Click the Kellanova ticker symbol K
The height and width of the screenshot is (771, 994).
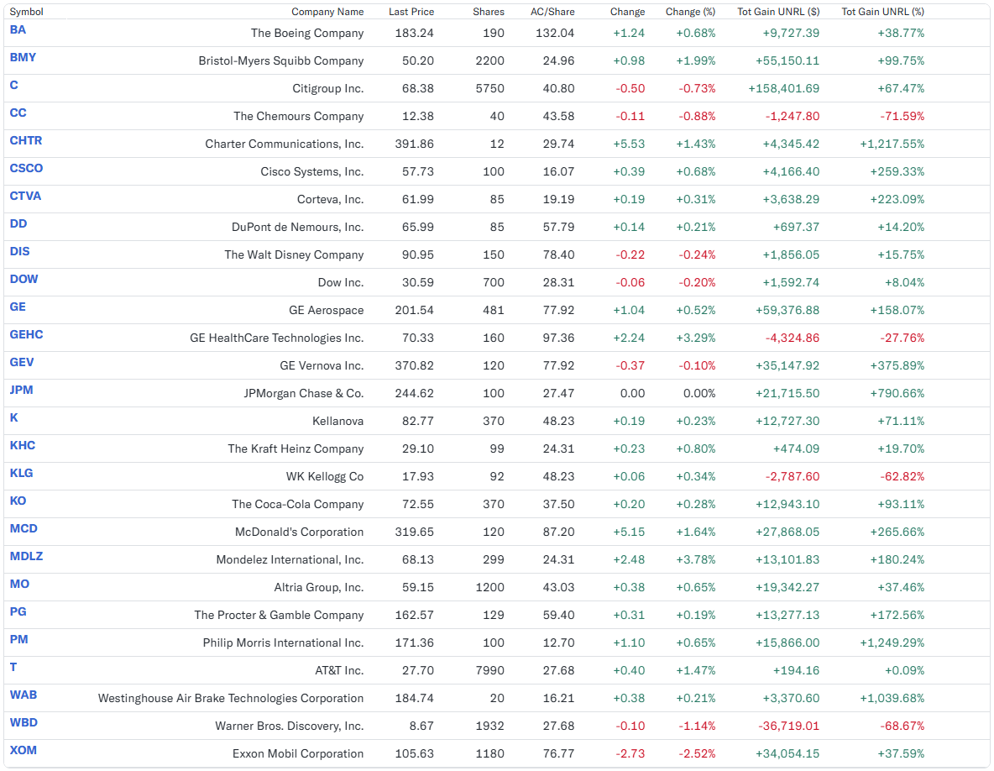[14, 418]
